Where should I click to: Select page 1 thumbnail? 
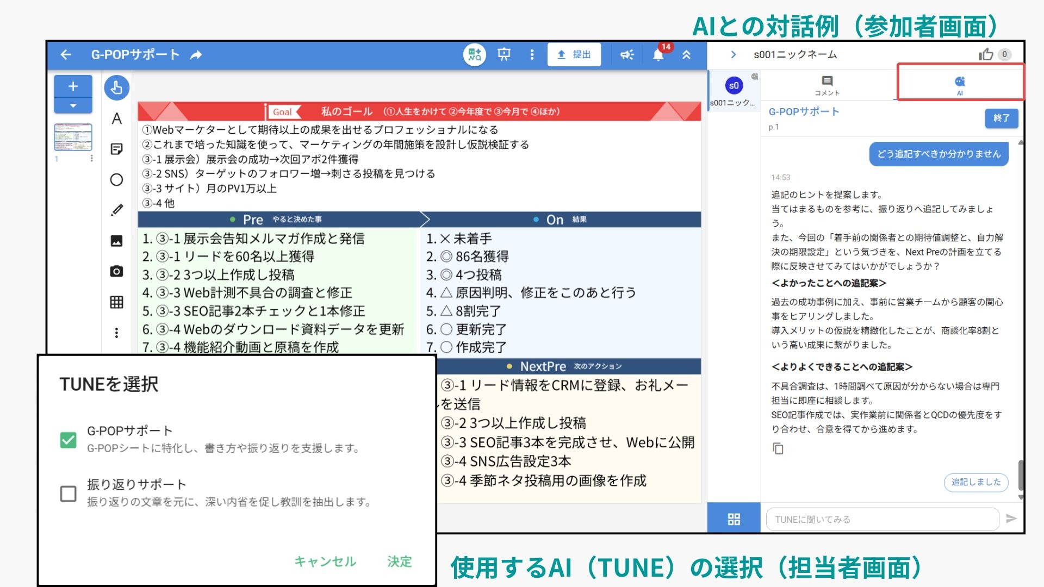pyautogui.click(x=73, y=137)
